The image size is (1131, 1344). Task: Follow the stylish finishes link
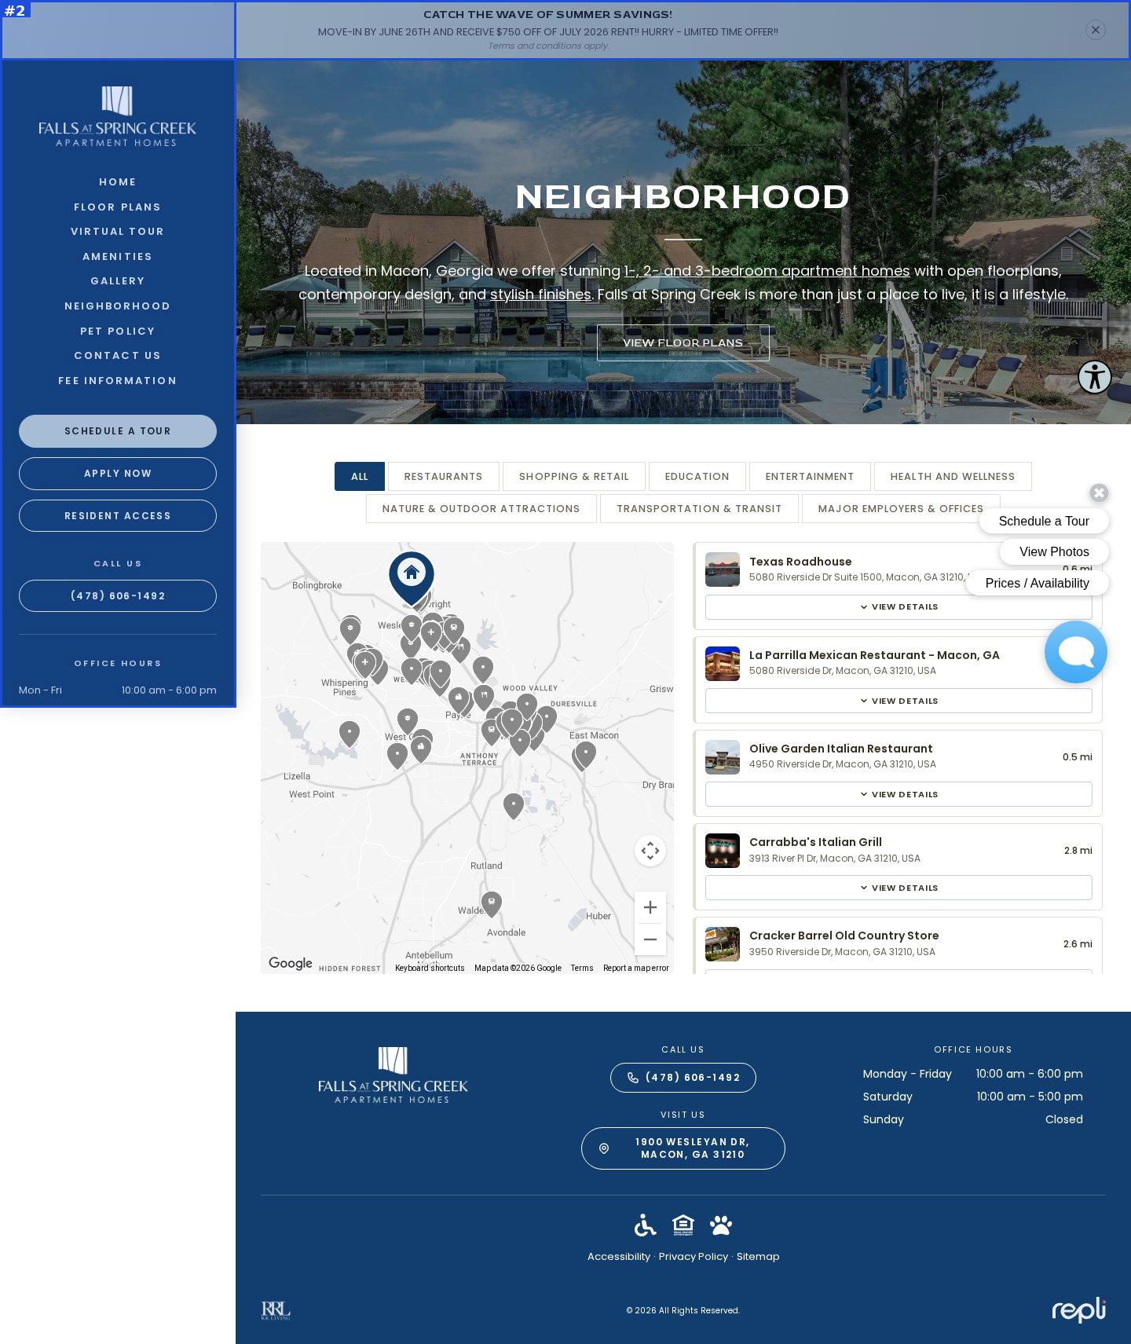point(541,295)
